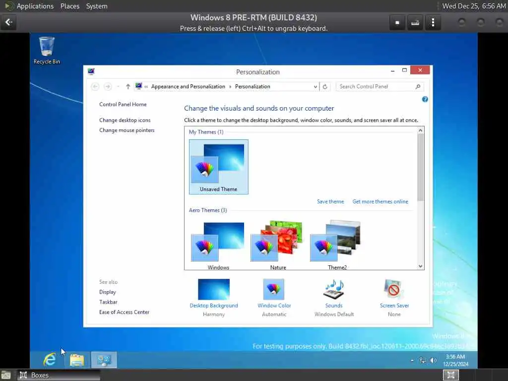Select the Windows Aero theme

pos(218,245)
